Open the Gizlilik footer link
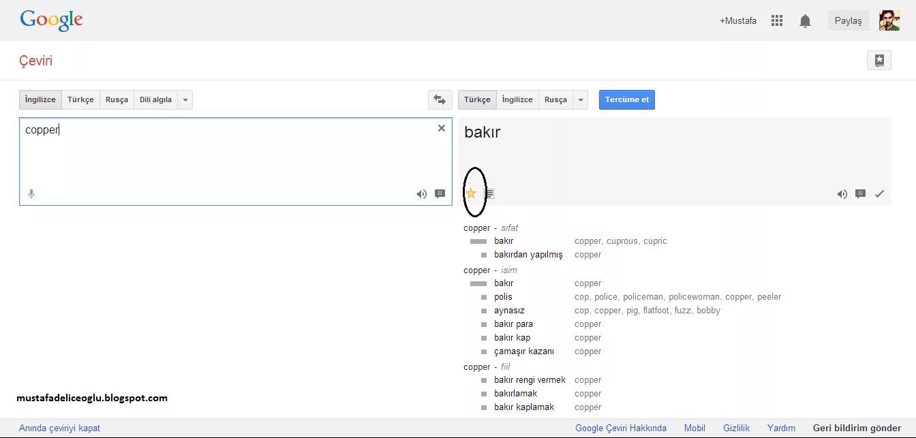 click(737, 428)
